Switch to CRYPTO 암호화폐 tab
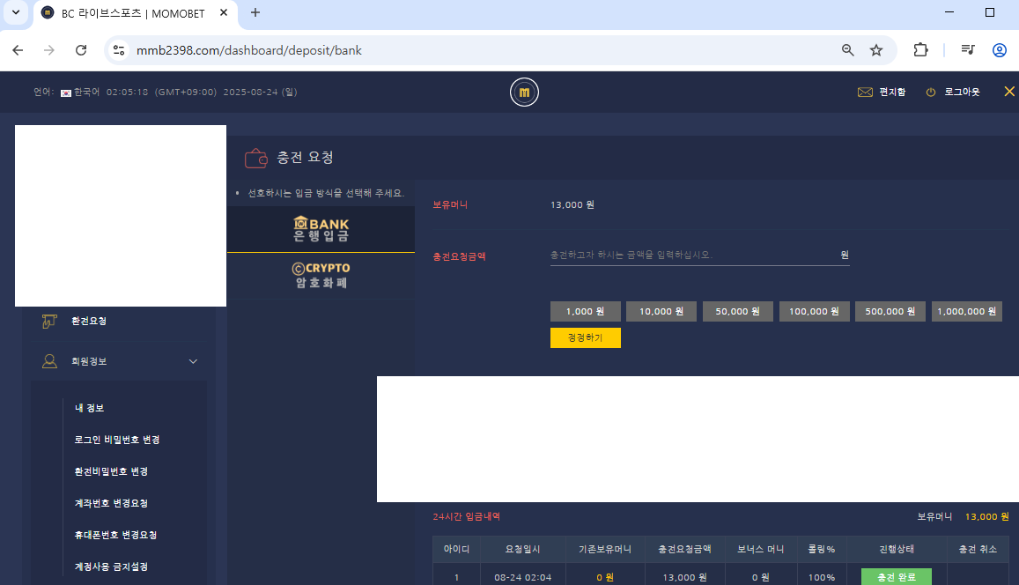This screenshot has height=585, width=1019. tap(321, 276)
